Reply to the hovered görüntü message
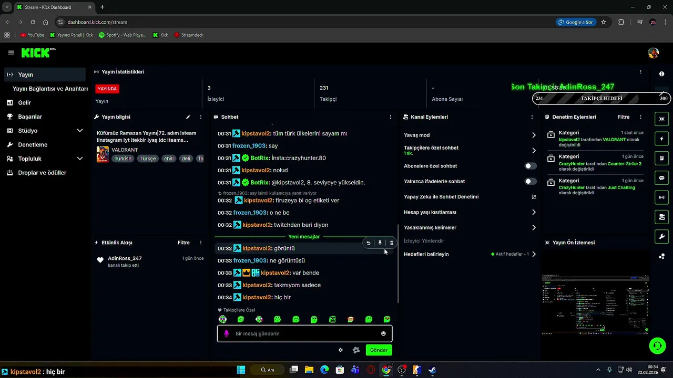The image size is (673, 378). [368, 243]
